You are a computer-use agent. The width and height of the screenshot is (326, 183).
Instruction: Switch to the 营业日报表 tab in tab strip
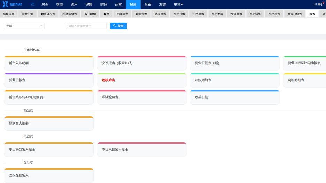[295, 14]
